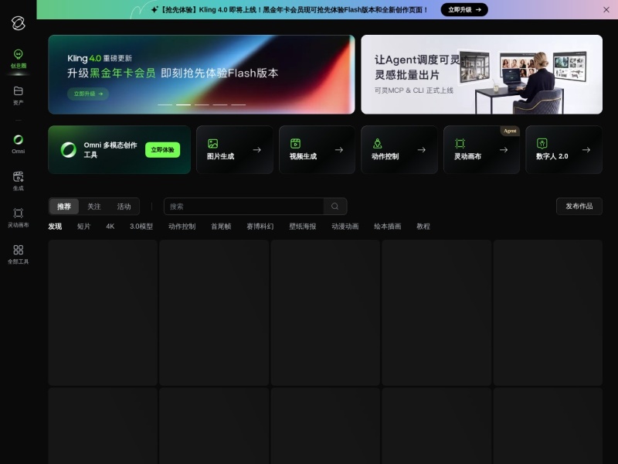
Task: Open 全部工具 in the sidebar
Action: [x=18, y=254]
